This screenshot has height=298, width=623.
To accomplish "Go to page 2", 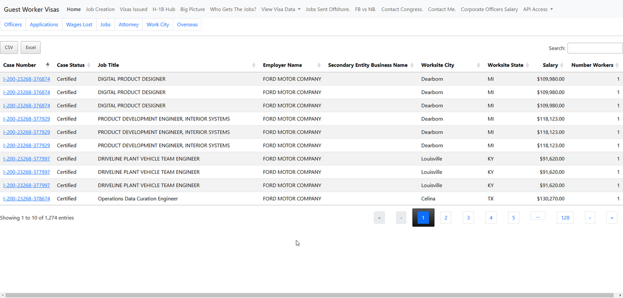I will 446,218.
